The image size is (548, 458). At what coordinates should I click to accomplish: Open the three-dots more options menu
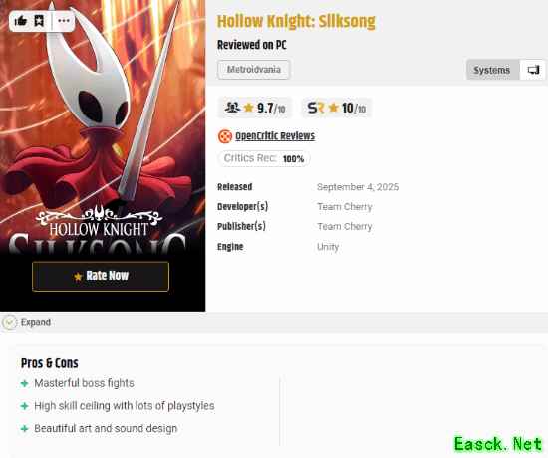tap(64, 21)
